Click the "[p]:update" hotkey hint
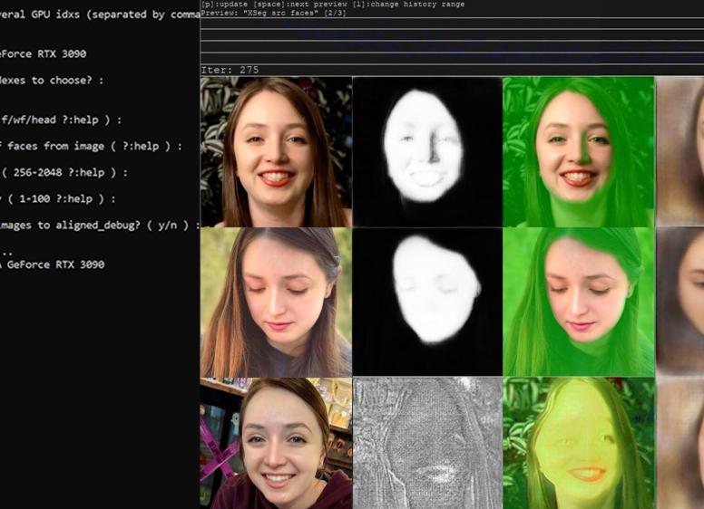 [224, 4]
